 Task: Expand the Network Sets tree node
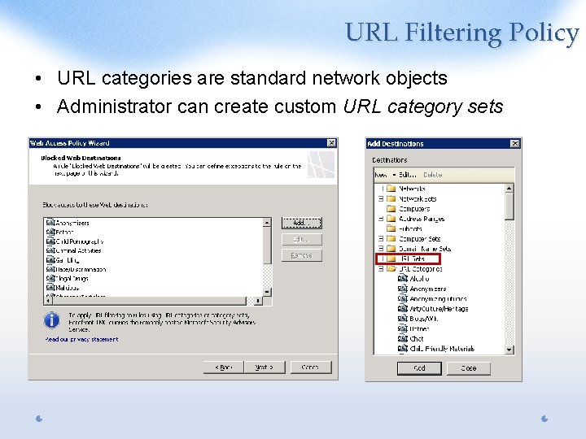tap(381, 198)
